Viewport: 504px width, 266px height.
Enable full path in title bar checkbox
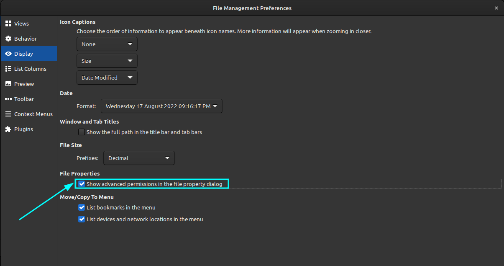[x=82, y=132]
